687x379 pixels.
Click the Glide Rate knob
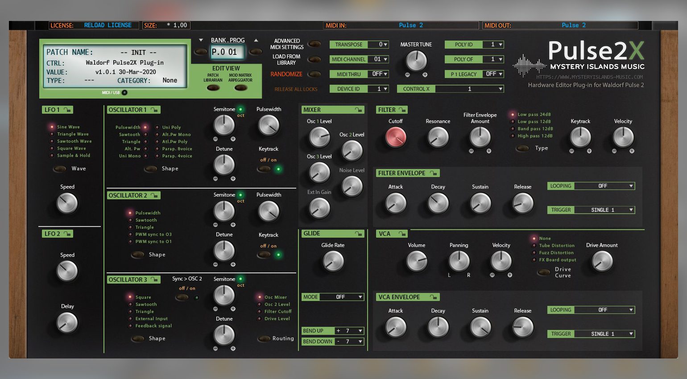pyautogui.click(x=333, y=261)
